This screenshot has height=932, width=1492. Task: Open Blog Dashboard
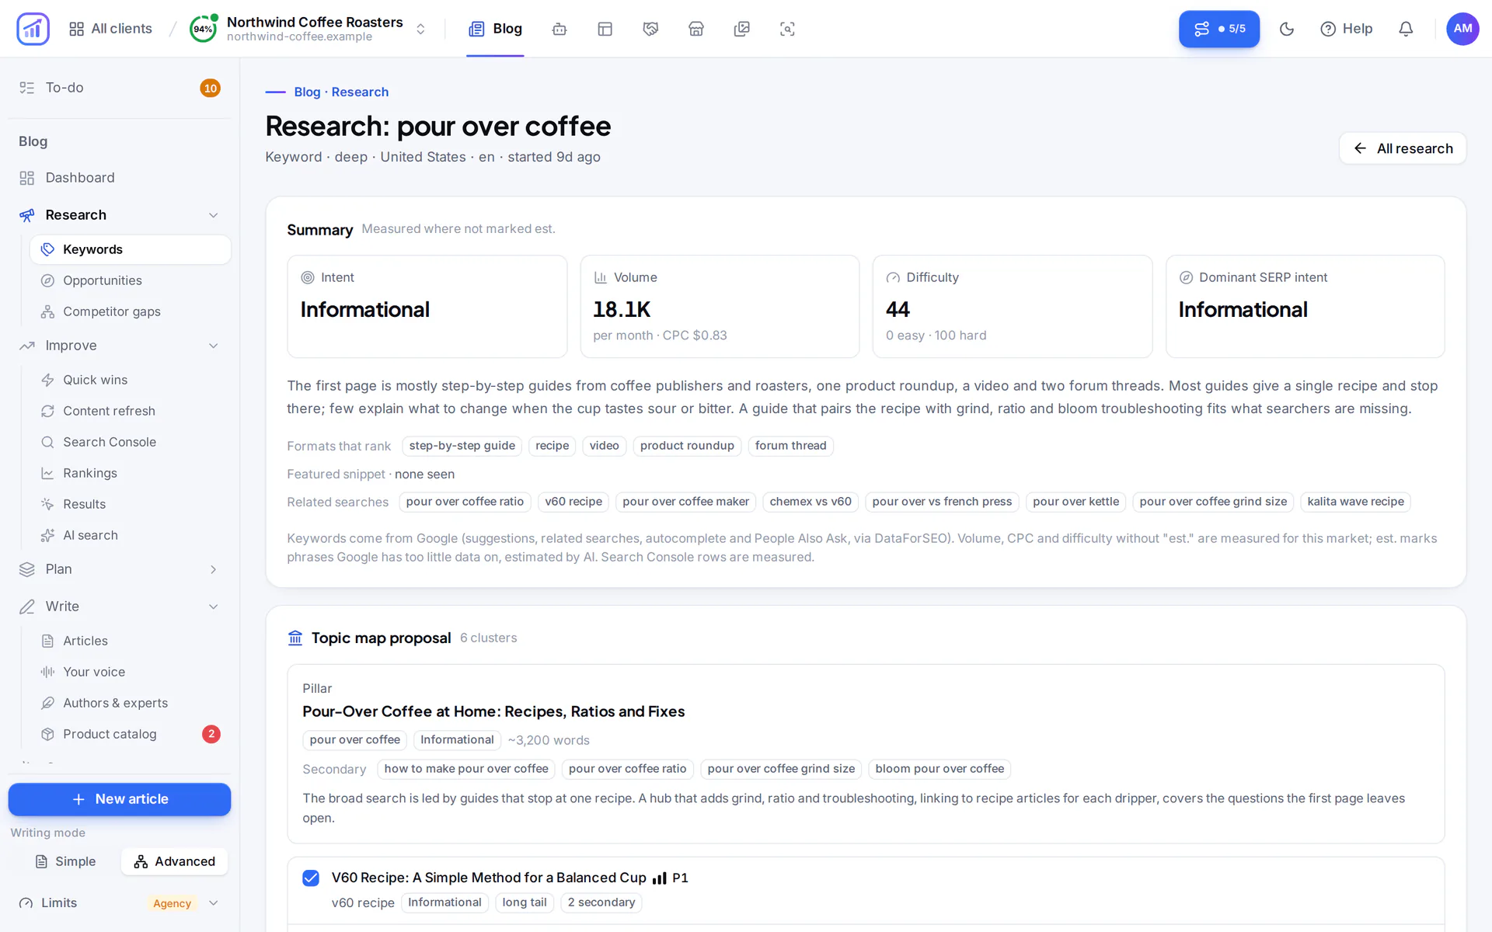(120, 178)
